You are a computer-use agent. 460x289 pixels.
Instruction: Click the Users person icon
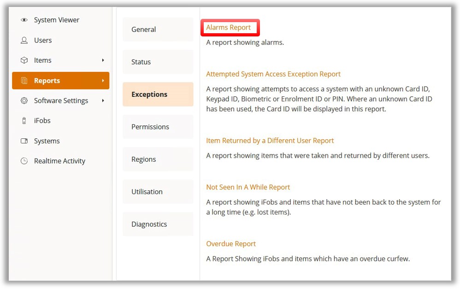24,41
